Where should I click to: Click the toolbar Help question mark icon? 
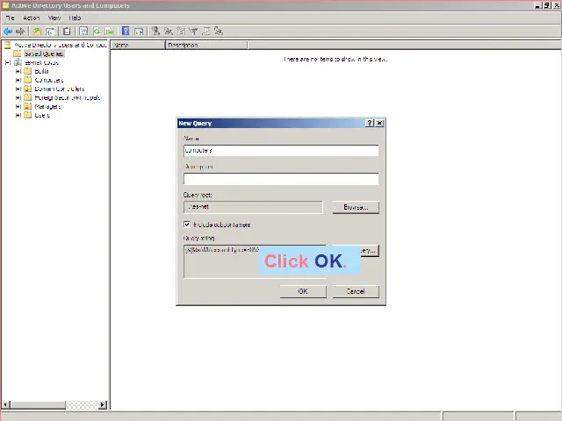click(x=126, y=32)
